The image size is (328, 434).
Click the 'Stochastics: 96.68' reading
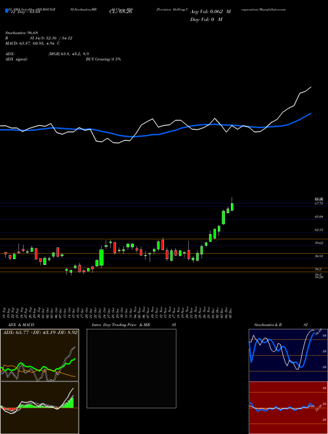tap(21, 33)
